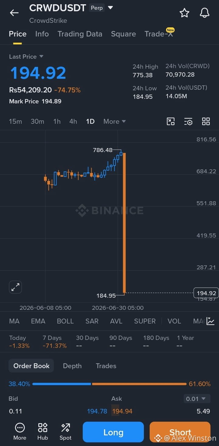This screenshot has height=446, width=219.
Task: Expand the More timeframes dropdown
Action: [x=115, y=122]
